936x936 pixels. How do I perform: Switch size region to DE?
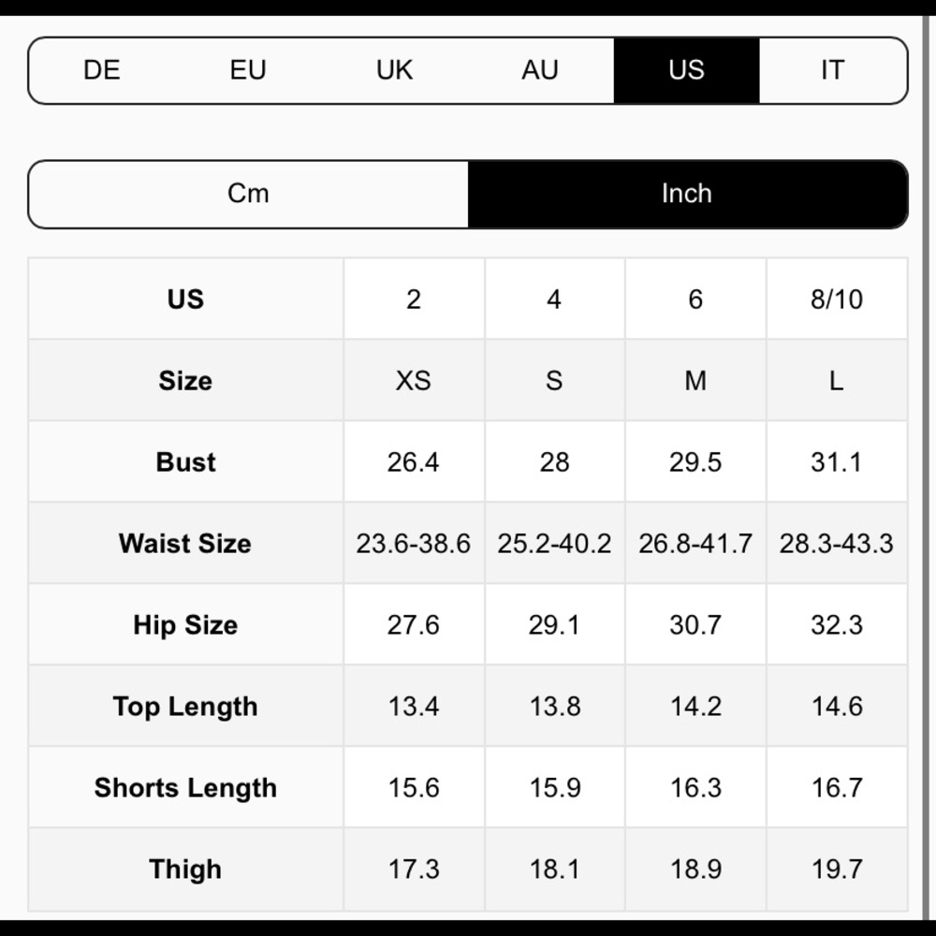(101, 70)
